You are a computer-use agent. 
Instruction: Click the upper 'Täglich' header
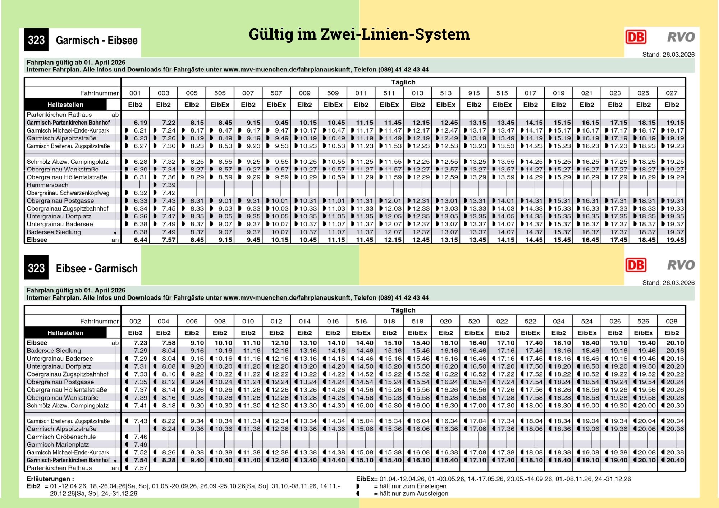[x=403, y=82]
